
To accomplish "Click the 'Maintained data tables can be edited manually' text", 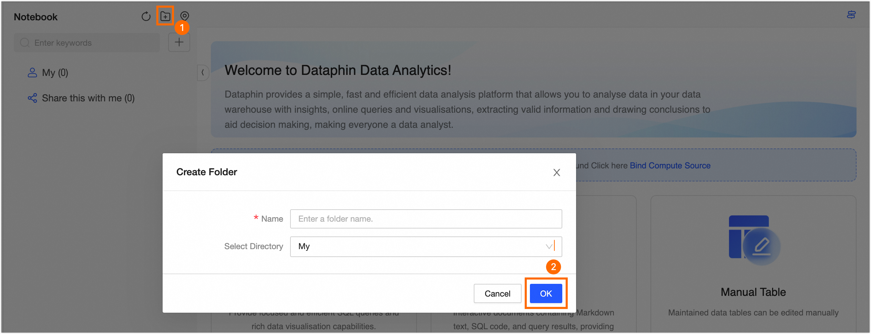I will coord(754,313).
